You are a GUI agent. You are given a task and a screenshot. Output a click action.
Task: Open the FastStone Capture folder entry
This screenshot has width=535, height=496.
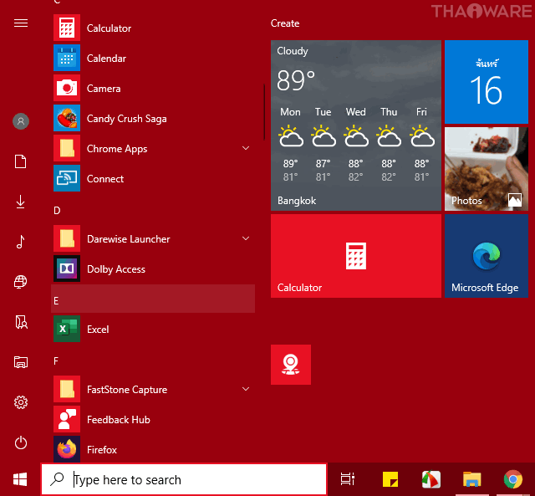pos(153,389)
